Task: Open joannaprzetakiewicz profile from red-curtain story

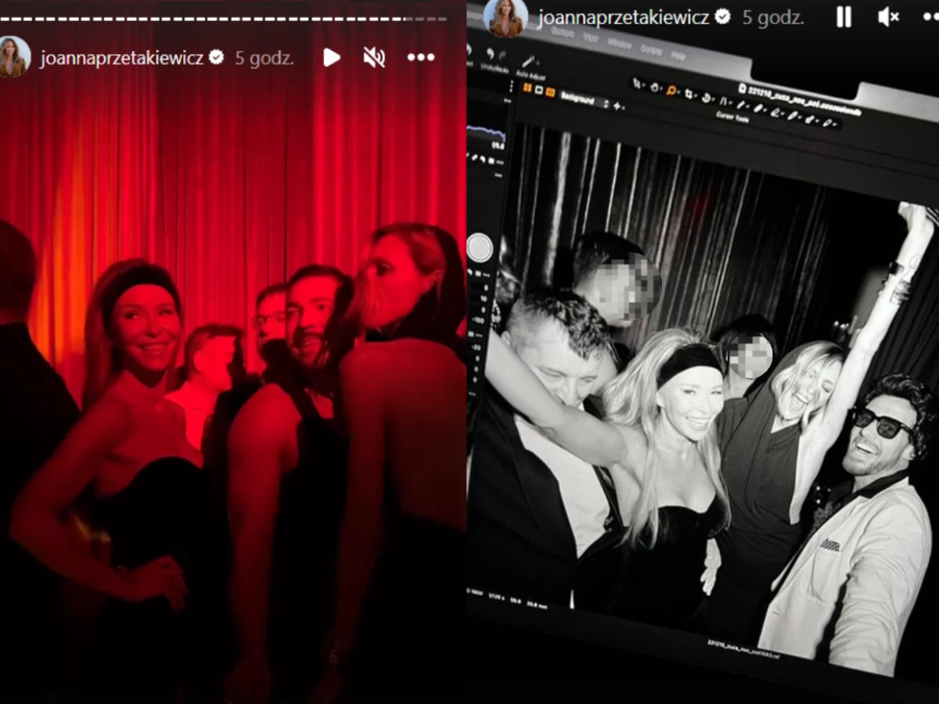Action: tap(15, 57)
